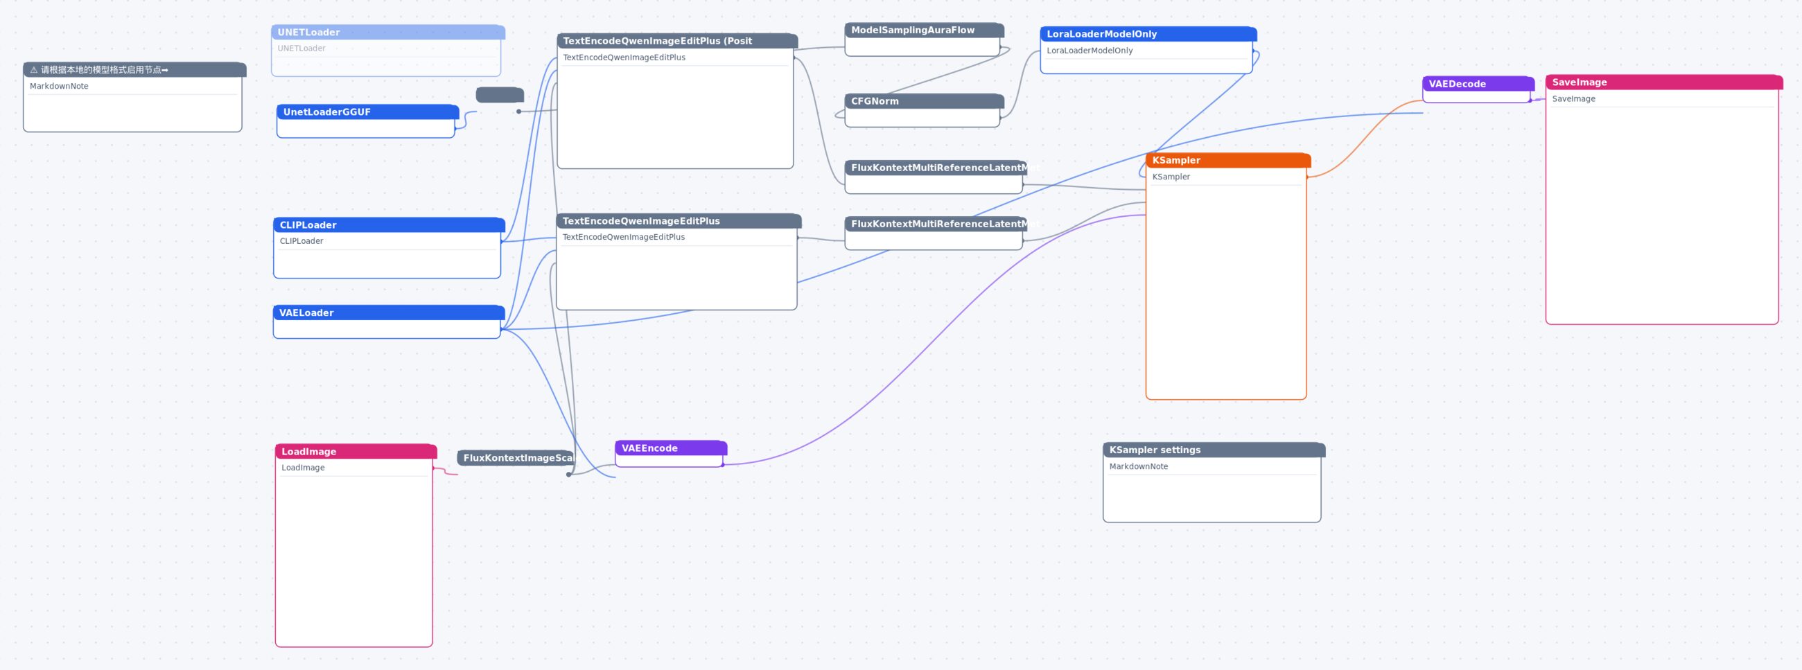This screenshot has width=1802, height=670.
Task: Click the CFGNorm node title
Action: [x=924, y=101]
